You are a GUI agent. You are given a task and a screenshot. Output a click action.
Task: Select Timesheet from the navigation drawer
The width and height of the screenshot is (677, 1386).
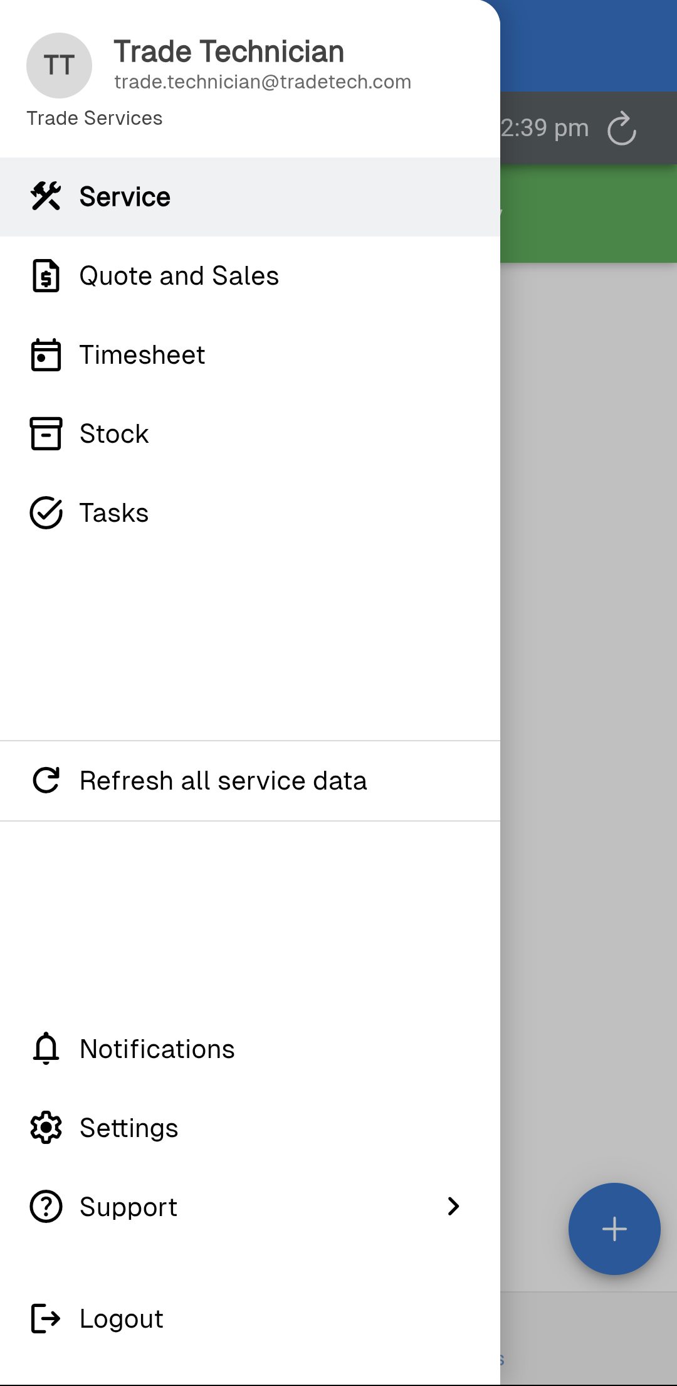coord(142,355)
